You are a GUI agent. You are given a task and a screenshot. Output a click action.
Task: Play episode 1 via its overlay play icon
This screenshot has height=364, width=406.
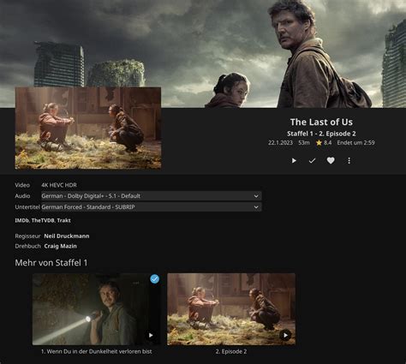pyautogui.click(x=151, y=335)
